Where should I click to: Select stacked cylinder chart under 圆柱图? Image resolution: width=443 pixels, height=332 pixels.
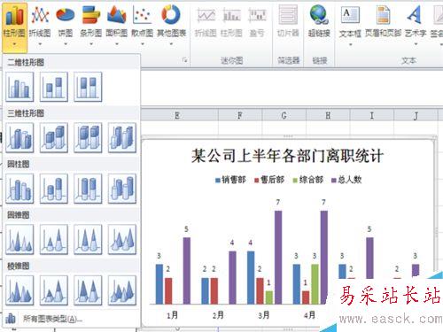(54, 189)
